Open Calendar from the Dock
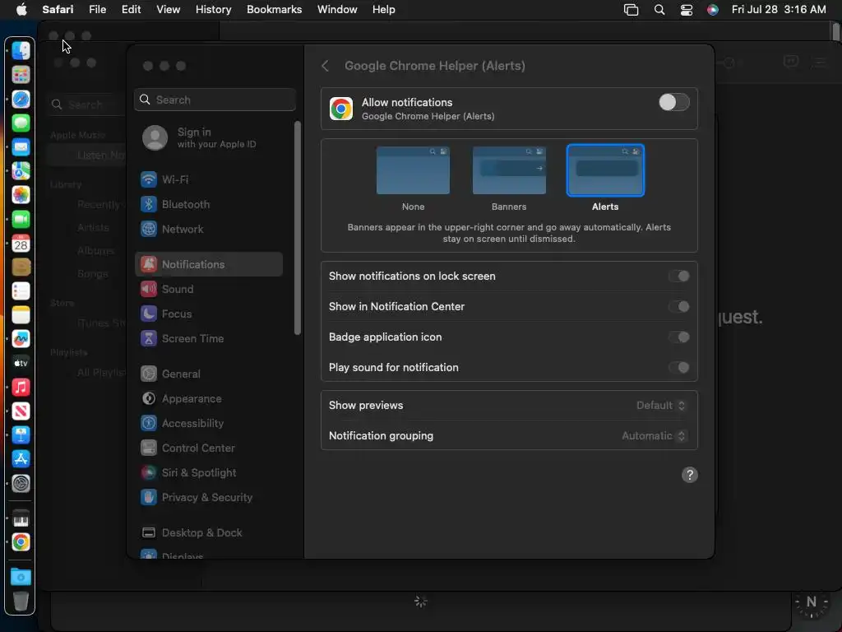This screenshot has width=842, height=632. click(21, 244)
